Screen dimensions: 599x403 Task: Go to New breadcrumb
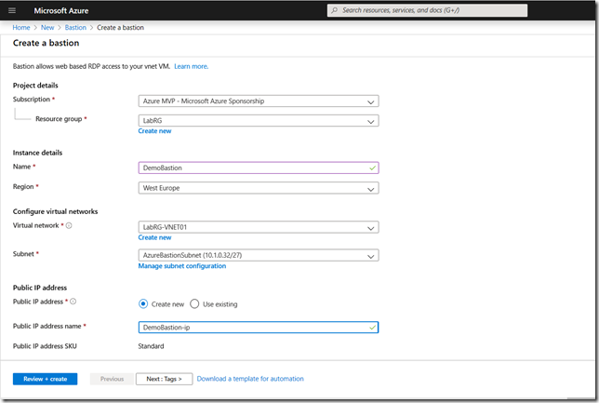click(47, 28)
